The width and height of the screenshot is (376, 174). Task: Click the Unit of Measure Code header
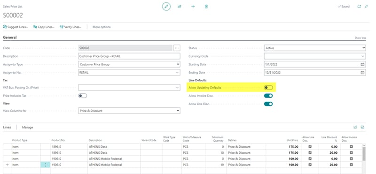(x=192, y=139)
